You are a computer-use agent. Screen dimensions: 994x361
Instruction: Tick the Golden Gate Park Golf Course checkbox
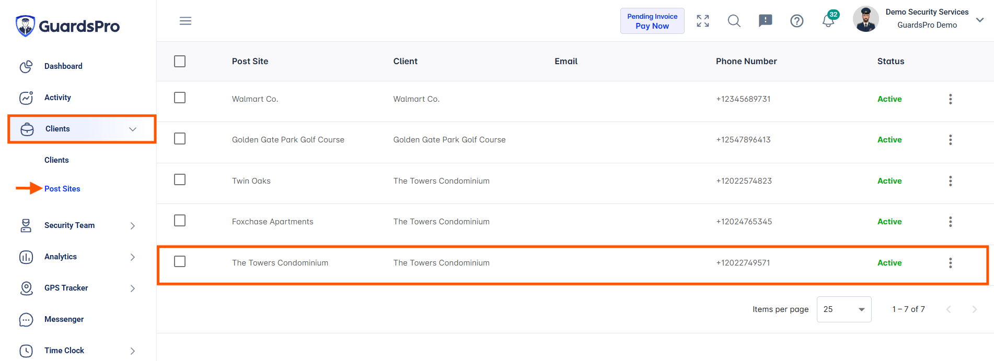(180, 139)
